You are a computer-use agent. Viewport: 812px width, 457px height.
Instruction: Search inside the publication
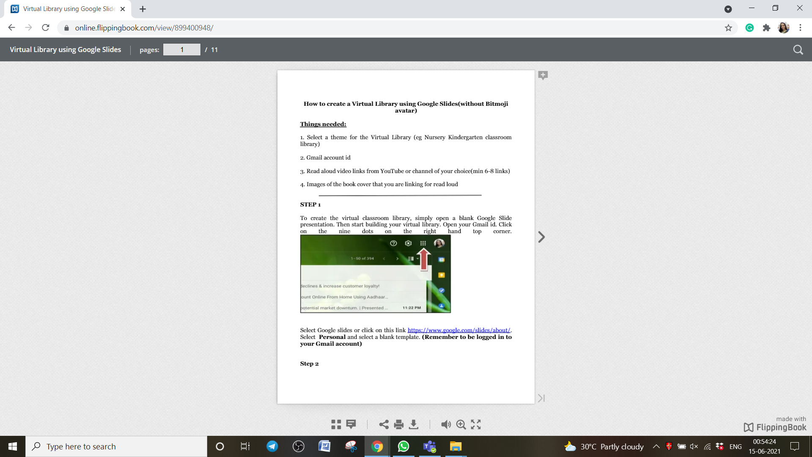pos(798,50)
